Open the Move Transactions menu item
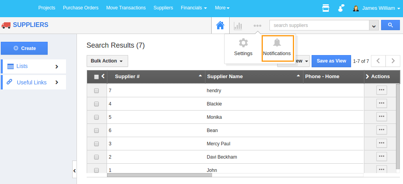Screen dimensions: 403x184 (x=126, y=8)
